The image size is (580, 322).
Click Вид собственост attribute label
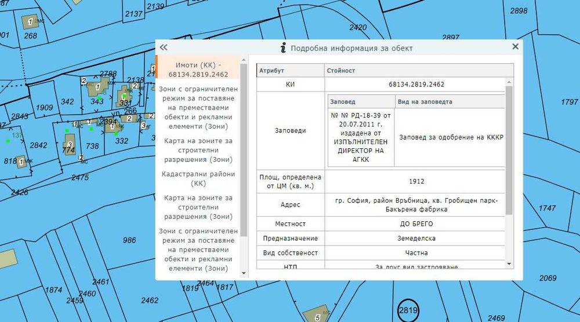(x=291, y=253)
